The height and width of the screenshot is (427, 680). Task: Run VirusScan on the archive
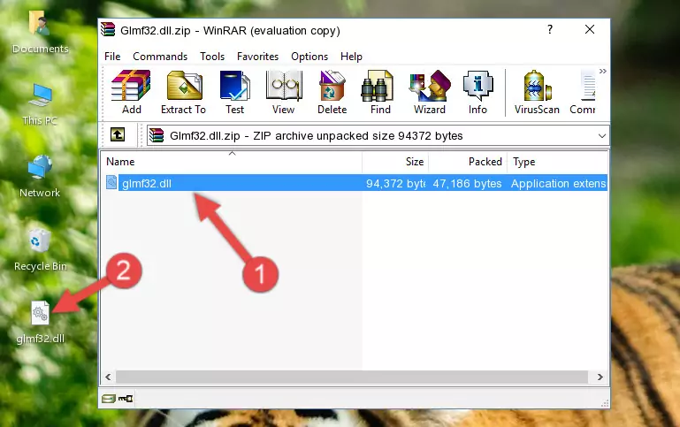(537, 92)
